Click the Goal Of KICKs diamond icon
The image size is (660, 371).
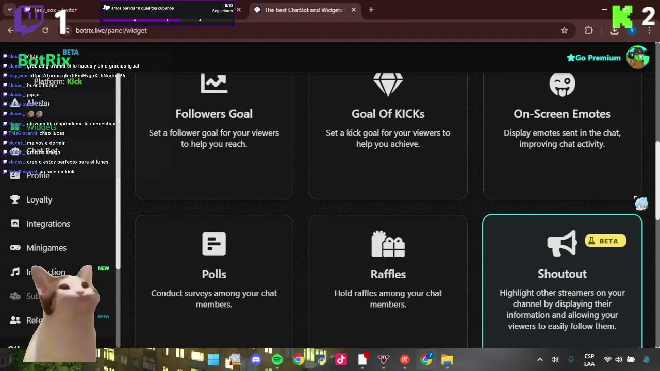[388, 83]
